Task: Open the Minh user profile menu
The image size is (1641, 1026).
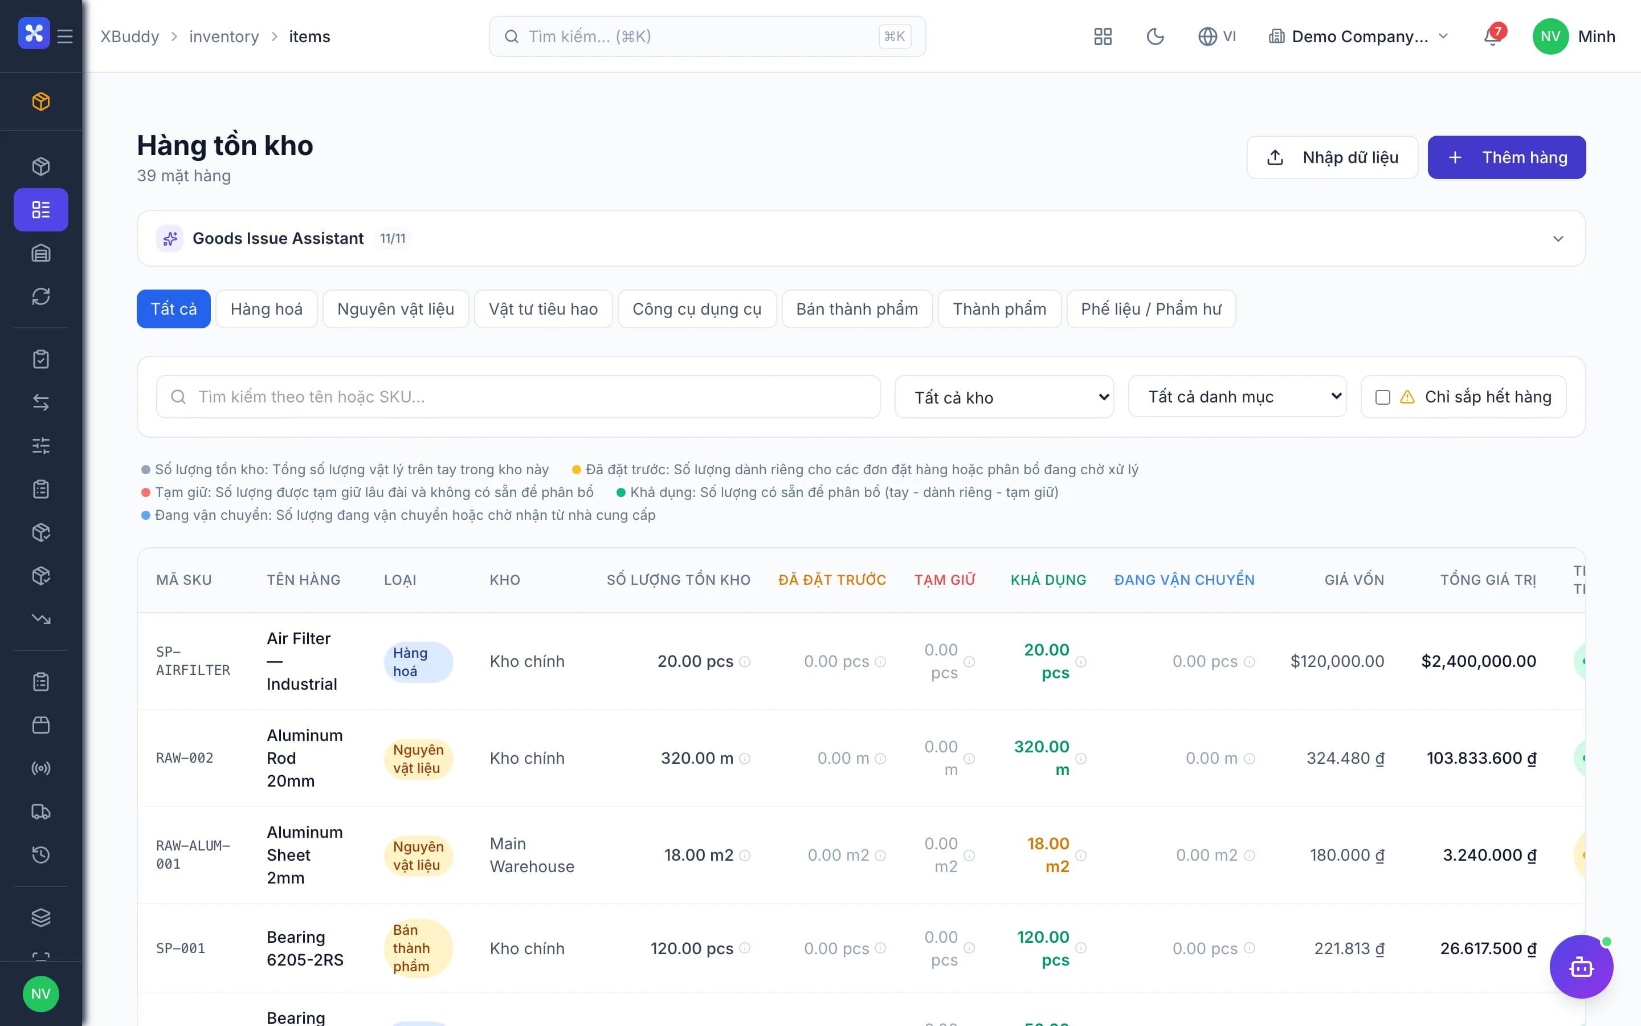Action: click(1574, 36)
